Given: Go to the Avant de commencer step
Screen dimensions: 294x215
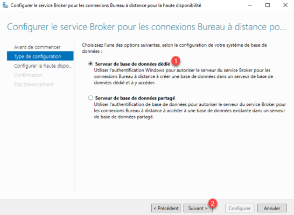Looking at the screenshot, I should [x=37, y=47].
